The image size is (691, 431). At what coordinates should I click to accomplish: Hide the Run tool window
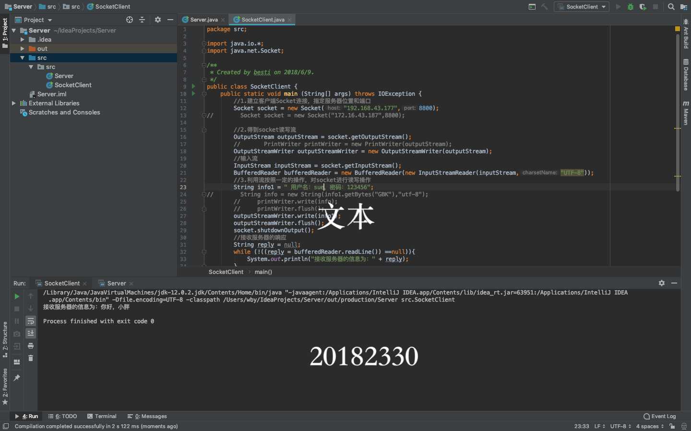[674, 283]
